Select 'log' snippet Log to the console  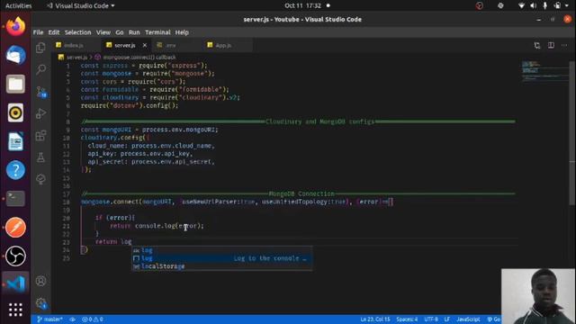[x=222, y=258]
